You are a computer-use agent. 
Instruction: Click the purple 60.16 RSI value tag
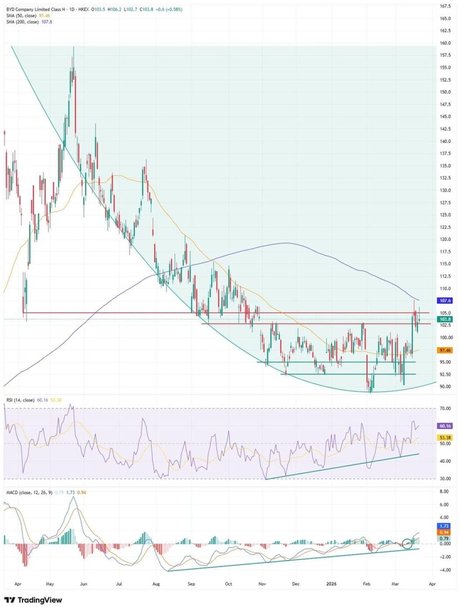[445, 426]
